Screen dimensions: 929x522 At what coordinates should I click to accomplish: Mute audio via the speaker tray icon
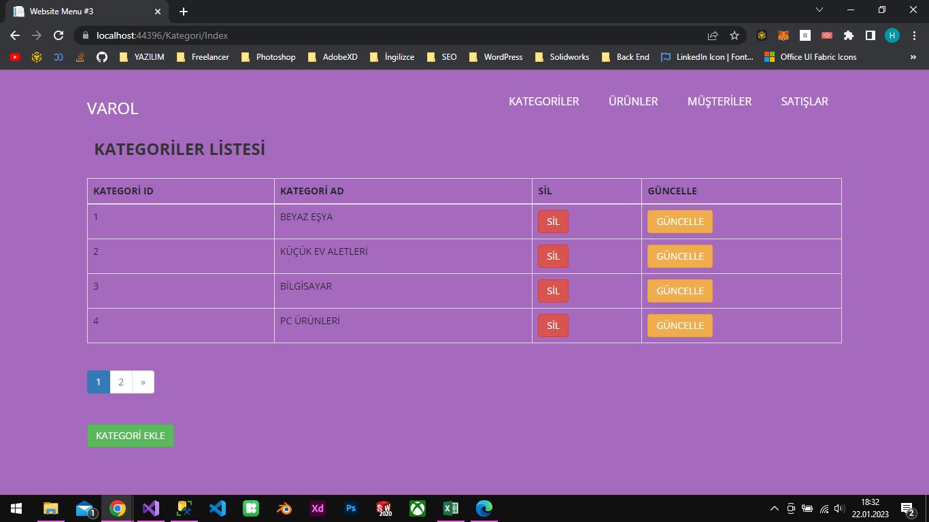tap(839, 508)
